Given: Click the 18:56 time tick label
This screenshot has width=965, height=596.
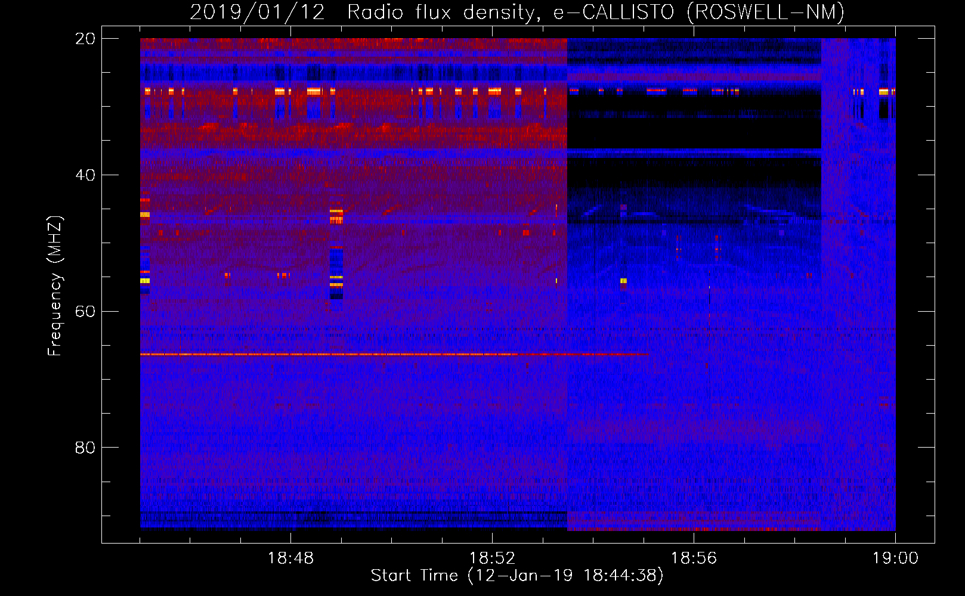Looking at the screenshot, I should point(694,558).
